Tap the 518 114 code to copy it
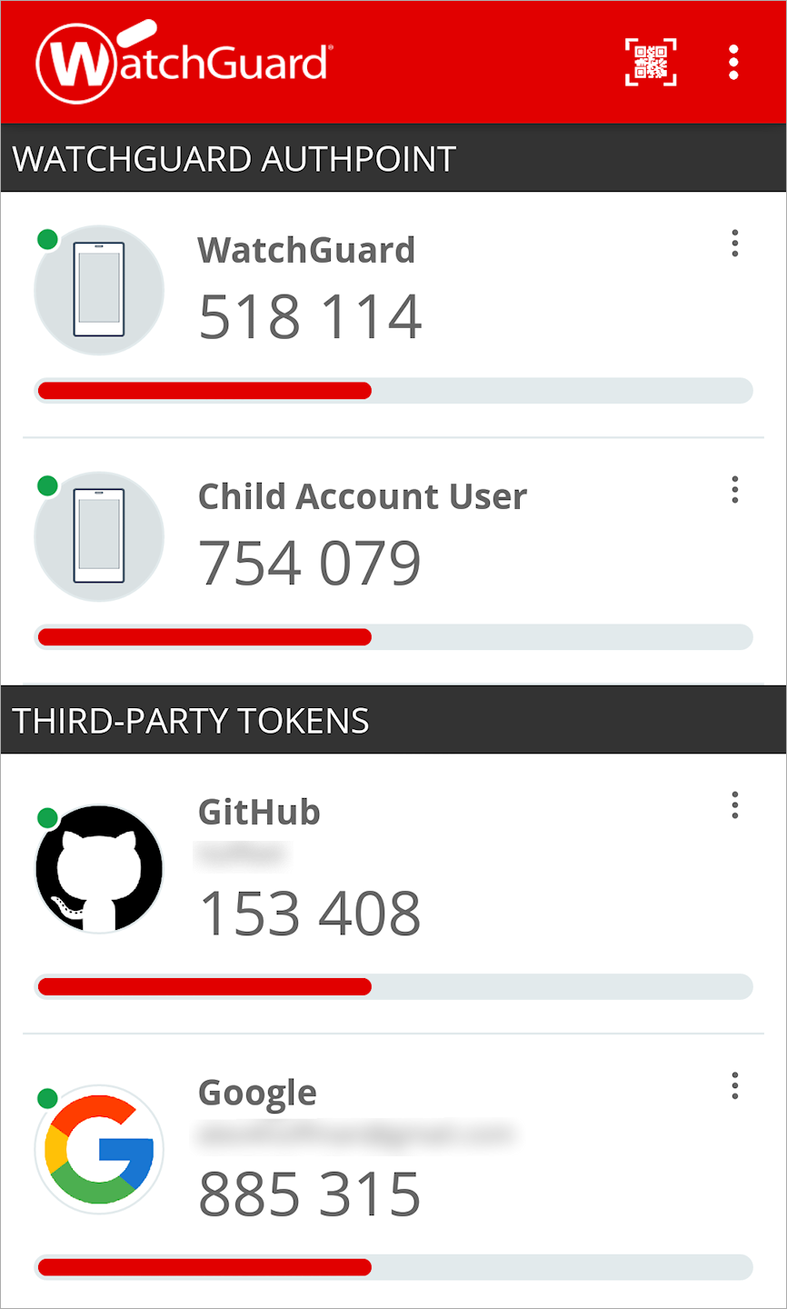The height and width of the screenshot is (1309, 787). click(310, 316)
